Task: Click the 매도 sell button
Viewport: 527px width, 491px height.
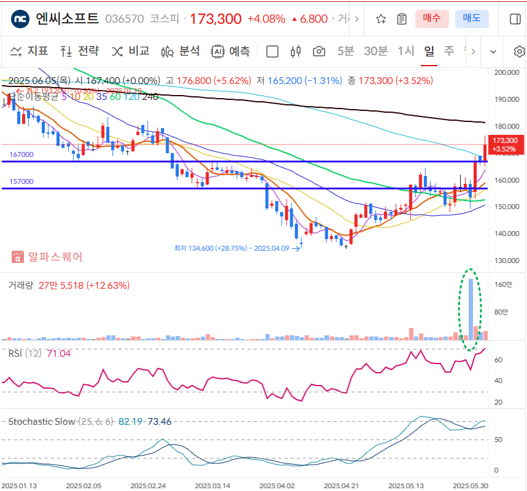Action: (x=472, y=18)
